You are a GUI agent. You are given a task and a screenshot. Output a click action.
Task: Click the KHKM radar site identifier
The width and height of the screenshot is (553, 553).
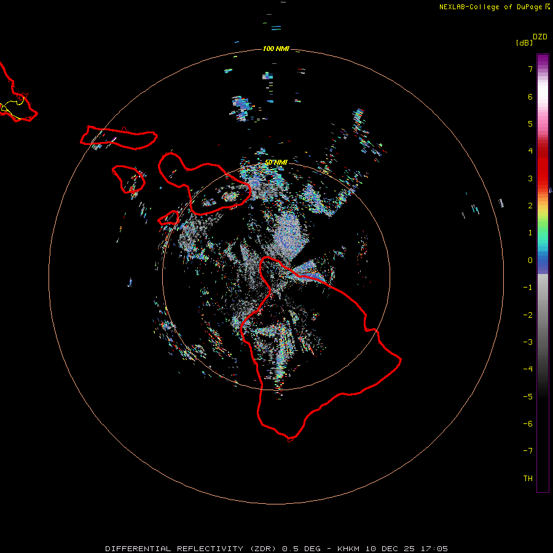tap(348, 549)
